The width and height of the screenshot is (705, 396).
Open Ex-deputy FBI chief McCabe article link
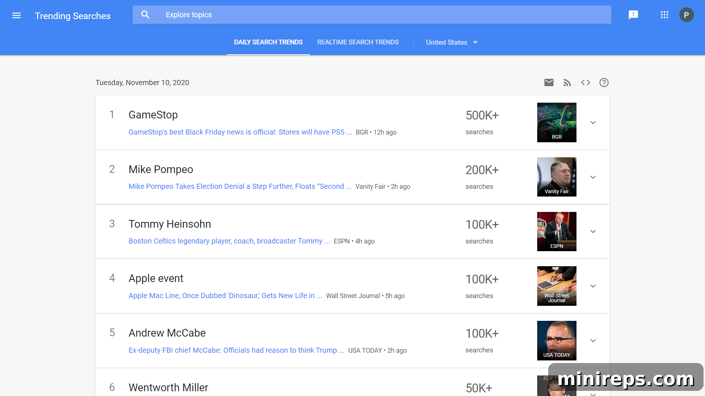pos(236,350)
